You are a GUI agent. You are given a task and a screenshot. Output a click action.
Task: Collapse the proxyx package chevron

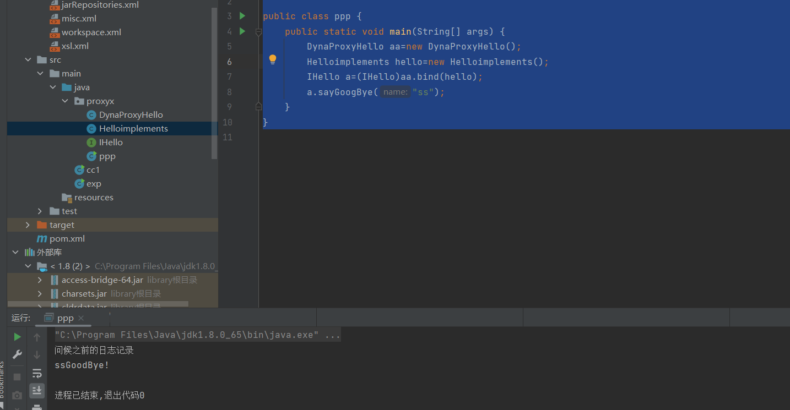(x=65, y=101)
